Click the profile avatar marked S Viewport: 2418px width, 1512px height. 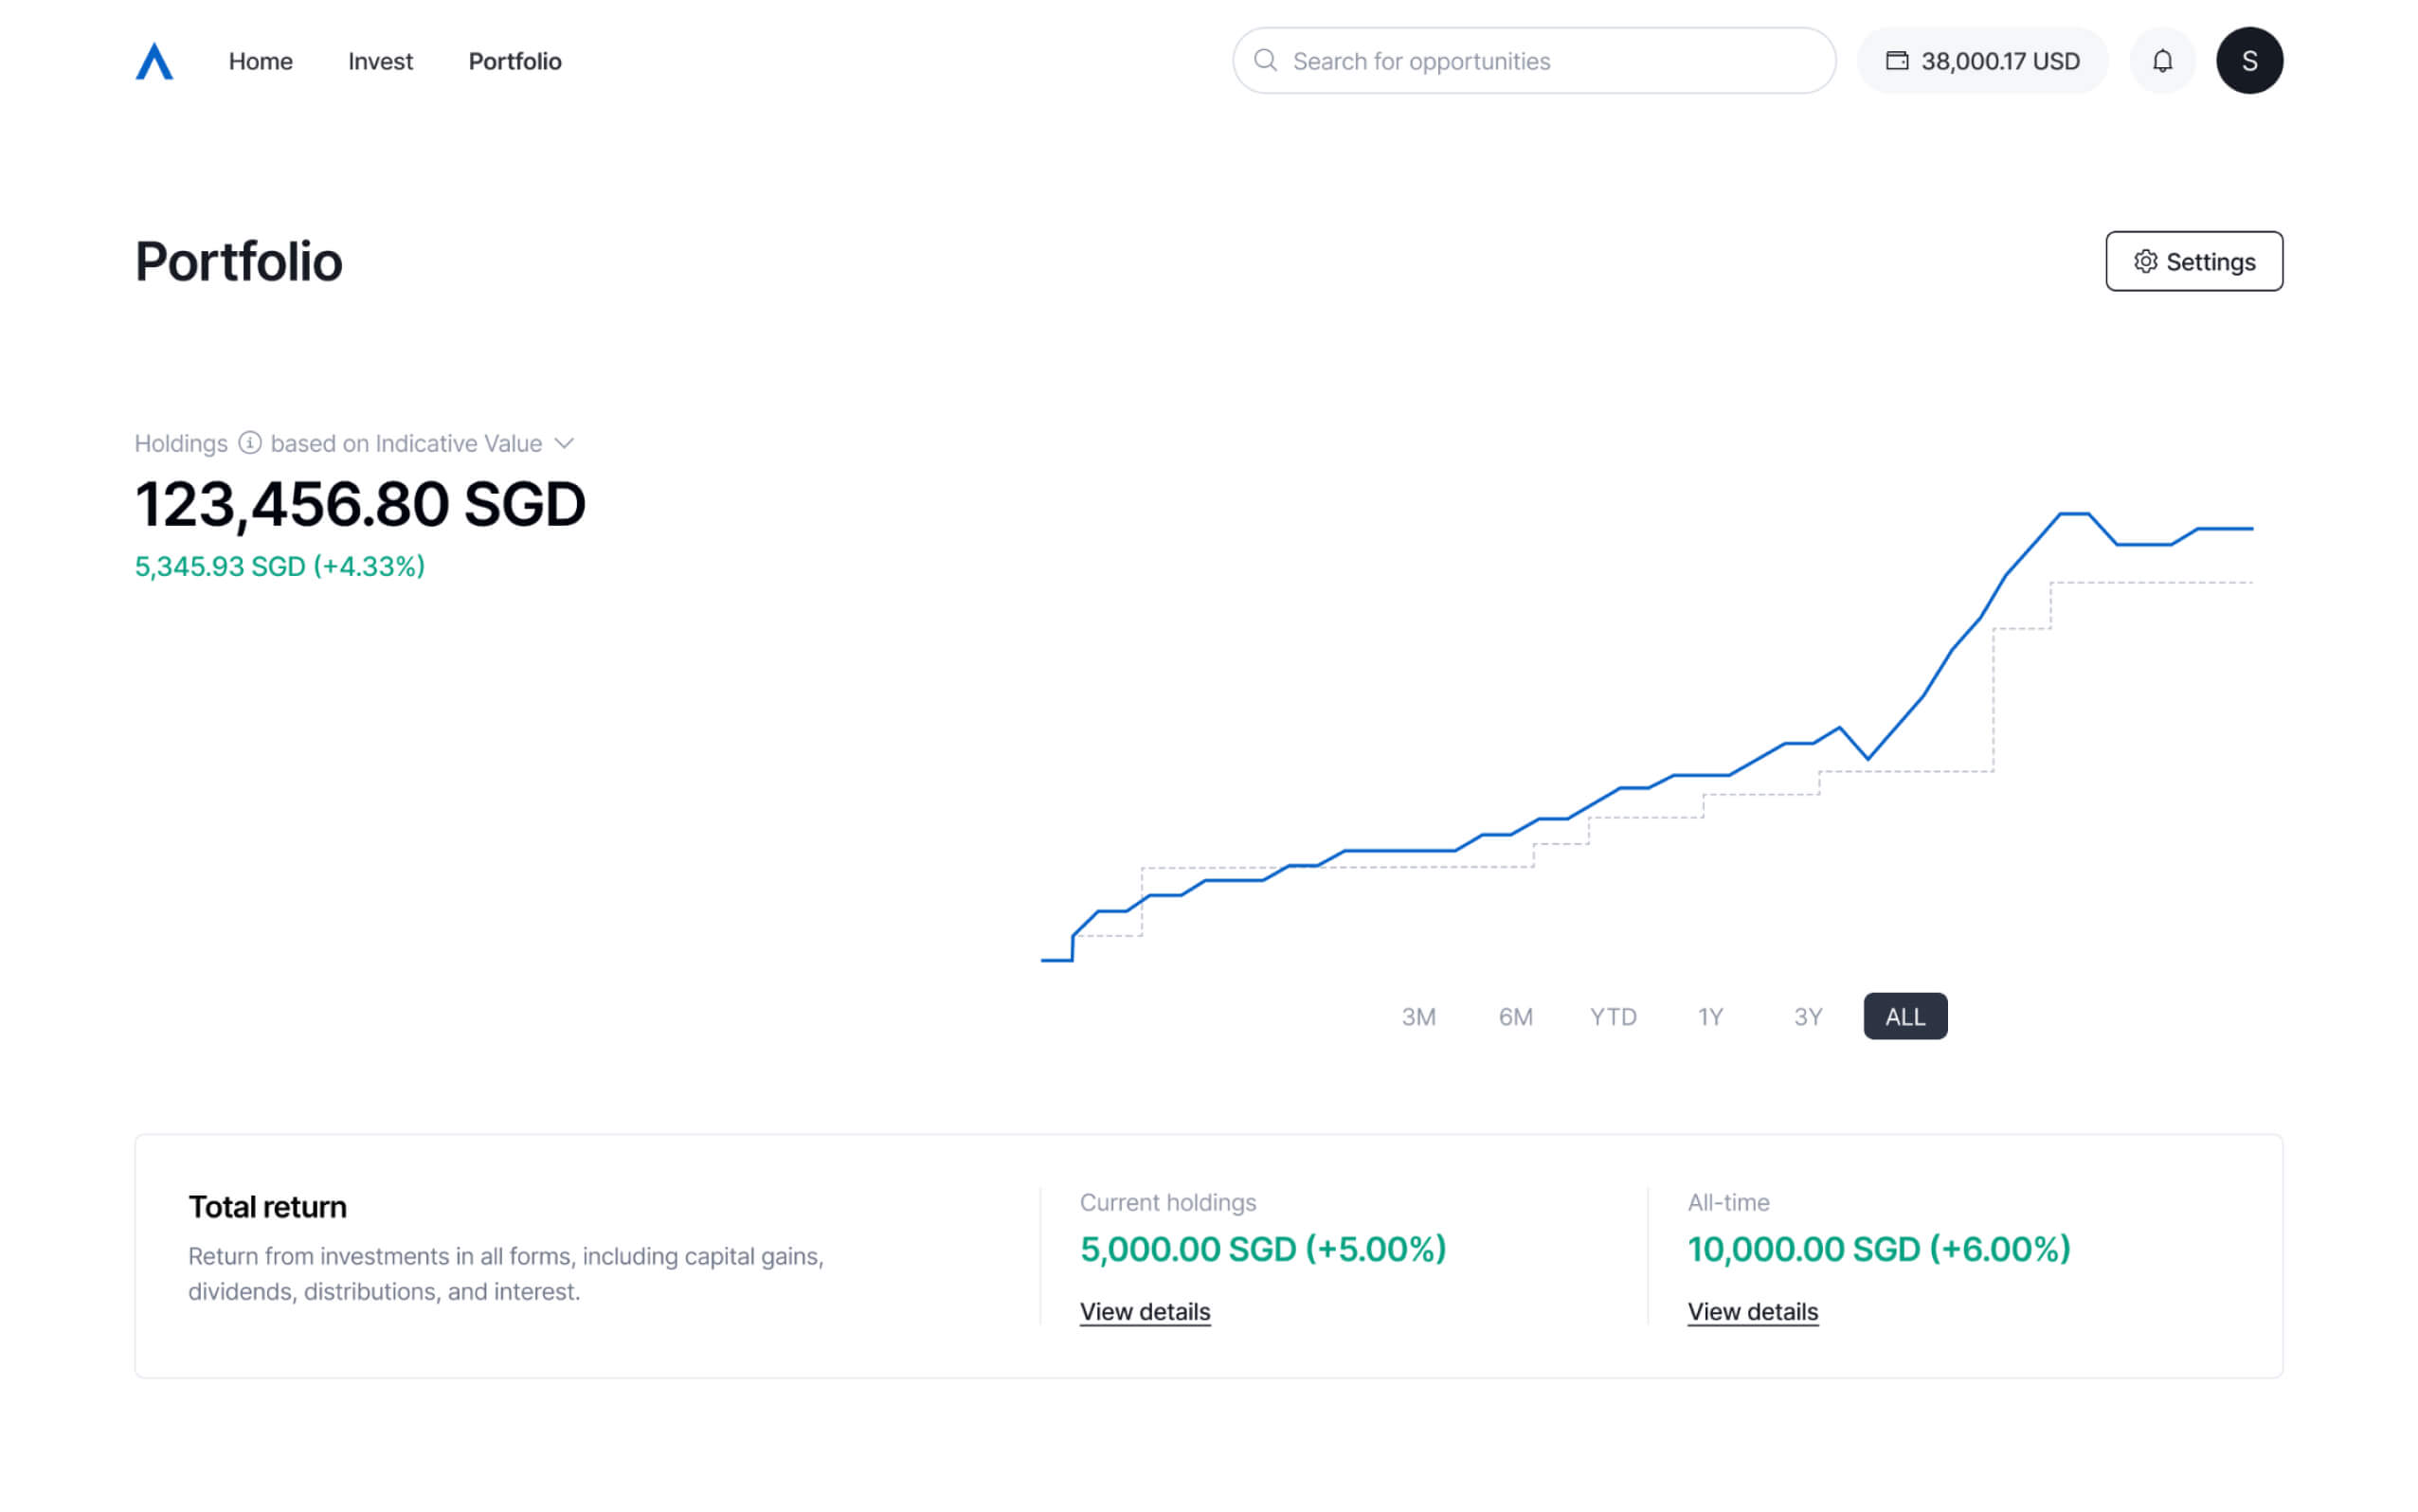[x=2250, y=60]
